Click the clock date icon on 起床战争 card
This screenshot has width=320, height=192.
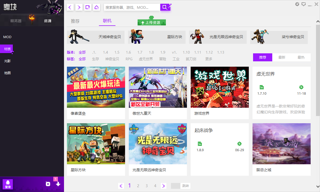click(x=239, y=144)
